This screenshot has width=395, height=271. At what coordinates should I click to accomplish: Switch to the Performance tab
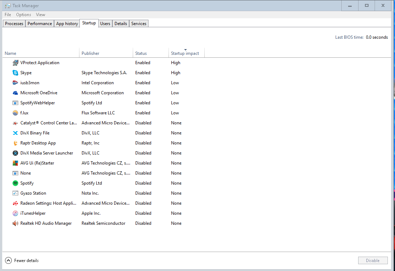40,23
